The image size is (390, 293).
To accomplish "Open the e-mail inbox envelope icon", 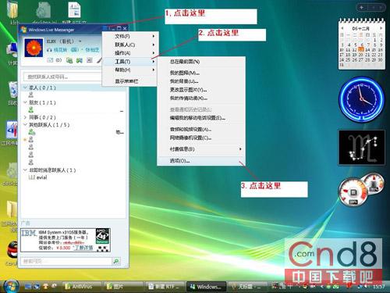I will 50,60.
